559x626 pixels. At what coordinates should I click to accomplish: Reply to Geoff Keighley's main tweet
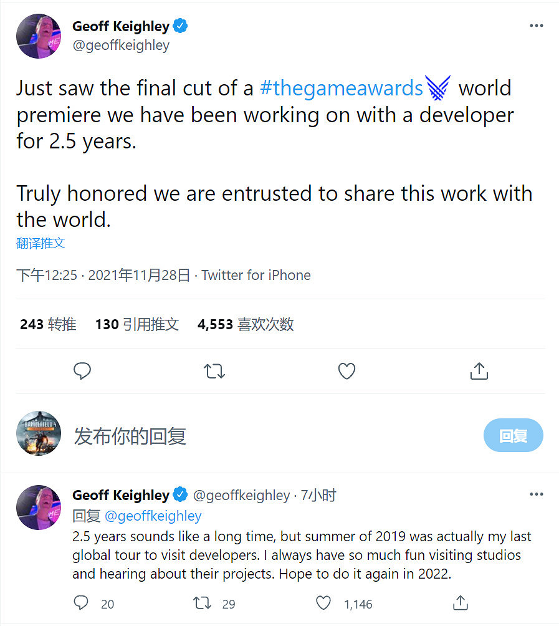tap(82, 370)
